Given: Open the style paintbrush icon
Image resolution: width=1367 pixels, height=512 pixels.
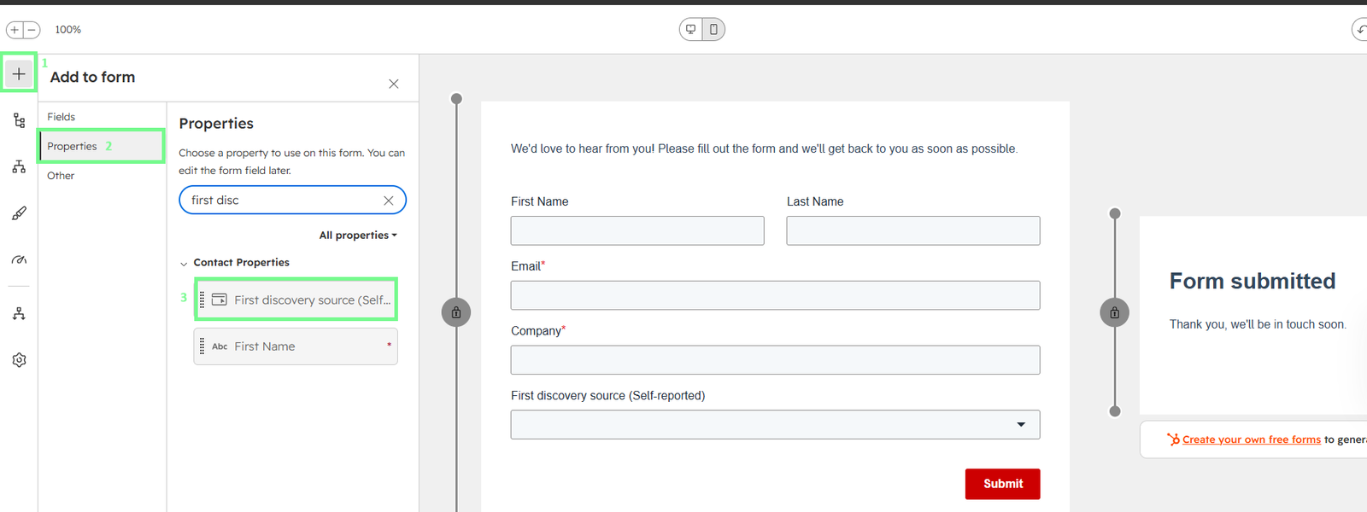Looking at the screenshot, I should (x=19, y=213).
